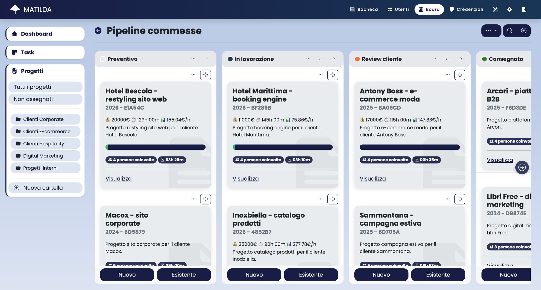This screenshot has width=541, height=290.
Task: Click Esistente button in Preventivo column
Action: 184,275
